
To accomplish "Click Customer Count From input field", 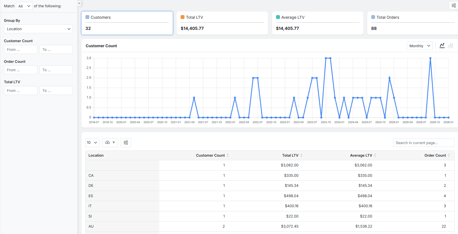I will [21, 50].
